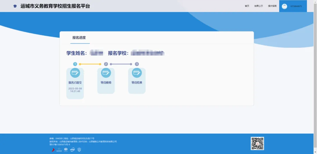Image resolution: width=317 pixels, height=154 pixels.
Task: Click the step 1 progress marker
Action: 75,64
